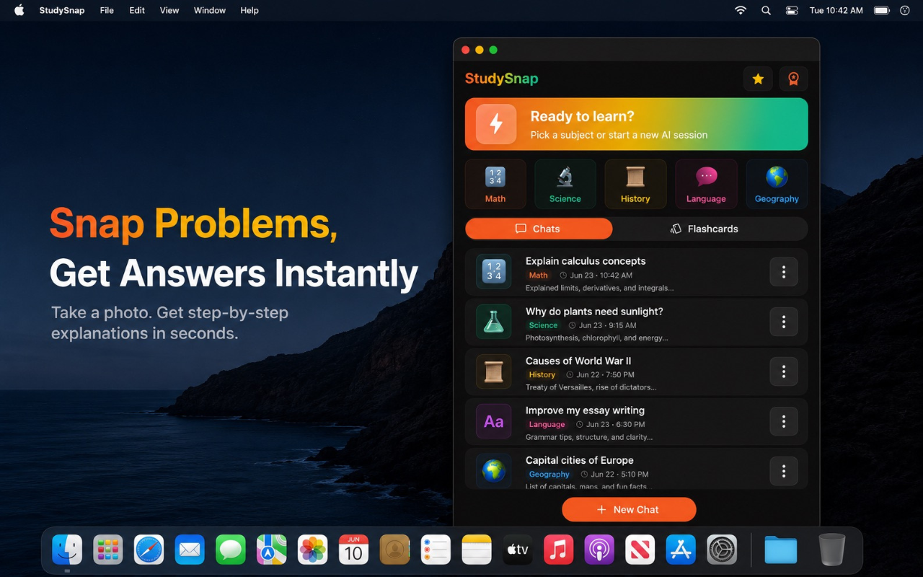Click the Science tag on plants chat
The height and width of the screenshot is (577, 923).
543,325
